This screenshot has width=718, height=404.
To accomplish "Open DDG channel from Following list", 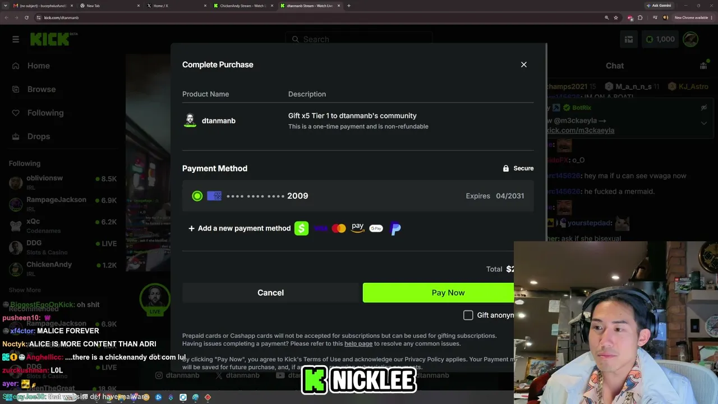I will [x=63, y=247].
